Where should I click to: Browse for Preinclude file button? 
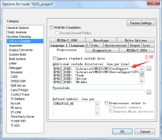coord(149,92)
